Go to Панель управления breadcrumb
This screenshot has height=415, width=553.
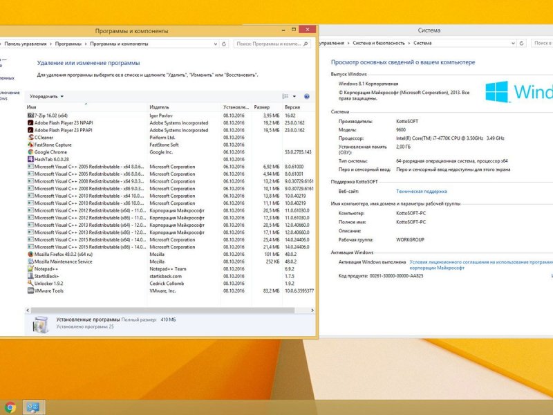(x=26, y=44)
